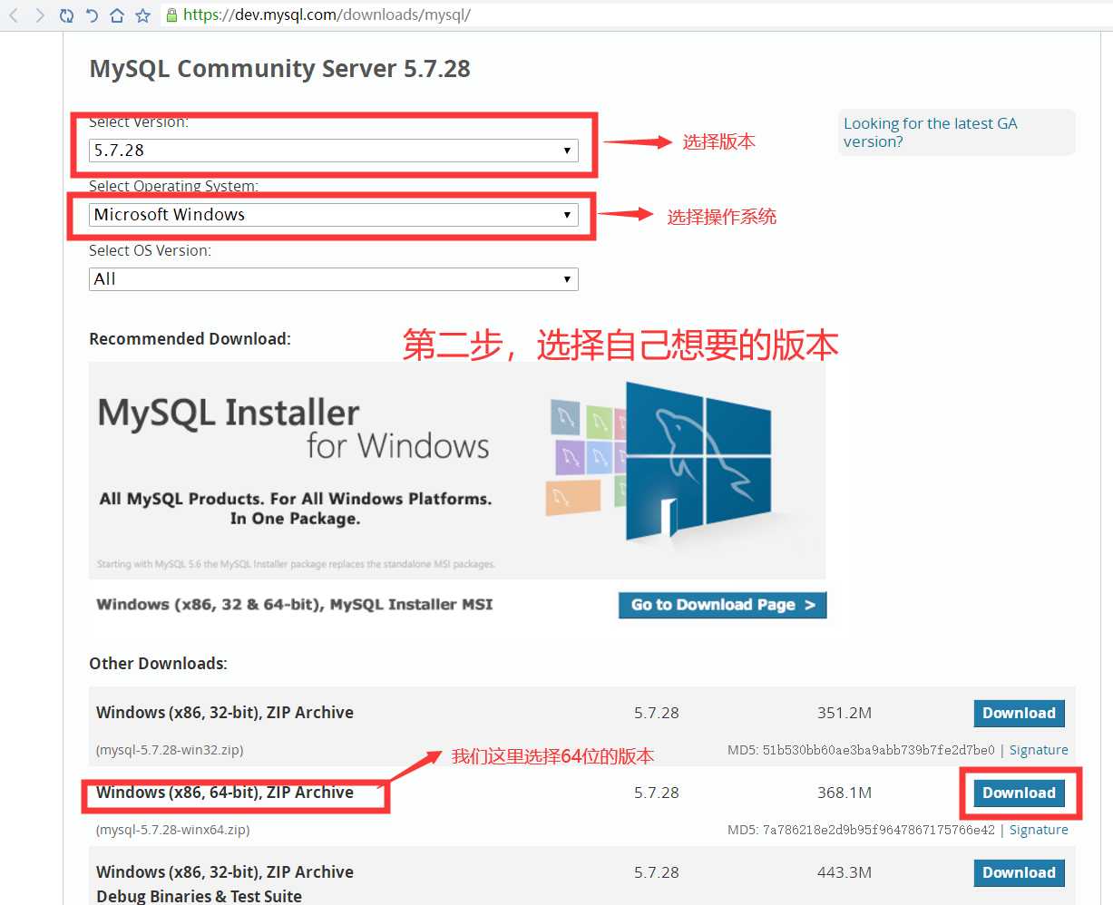1113x905 pixels.
Task: Click the MySQL Installer for Windows banner
Action: (x=457, y=470)
